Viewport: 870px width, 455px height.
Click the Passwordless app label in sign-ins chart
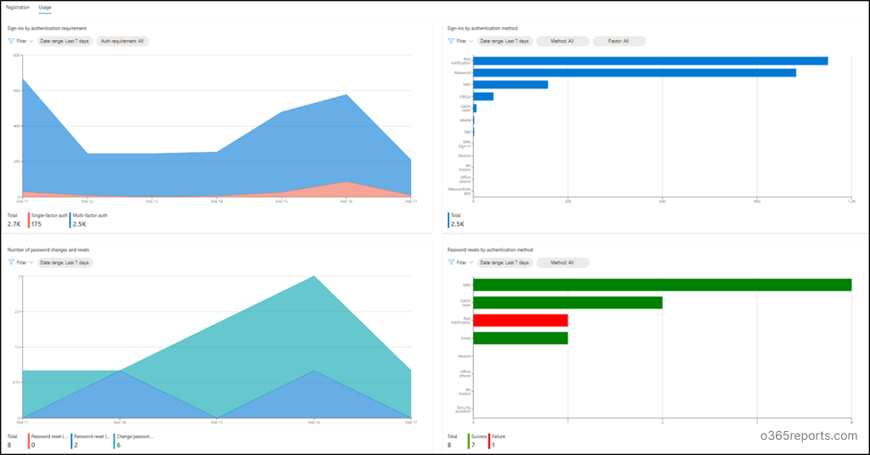[460, 191]
